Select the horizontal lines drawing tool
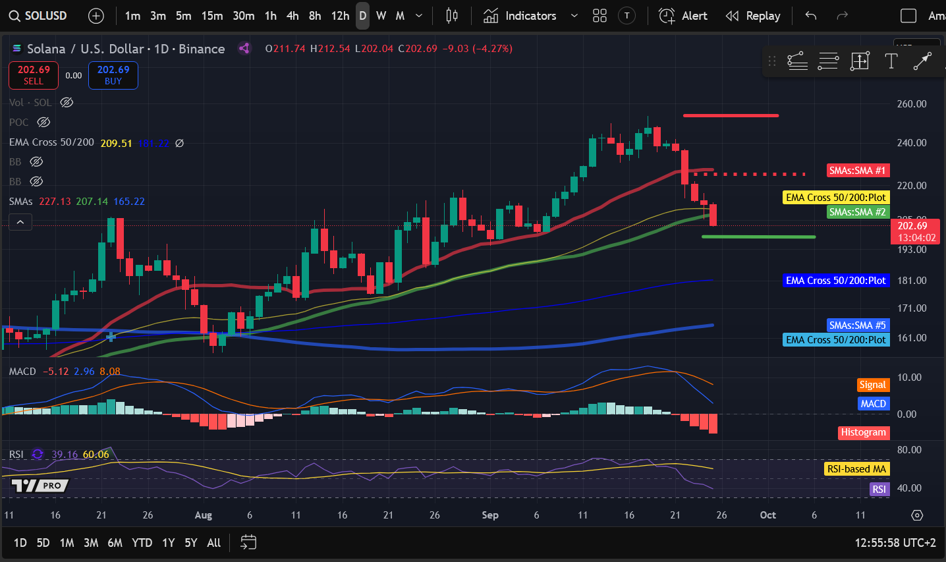 coord(828,61)
